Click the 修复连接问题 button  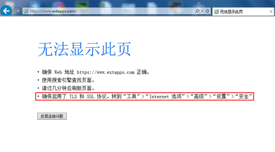click(x=52, y=116)
